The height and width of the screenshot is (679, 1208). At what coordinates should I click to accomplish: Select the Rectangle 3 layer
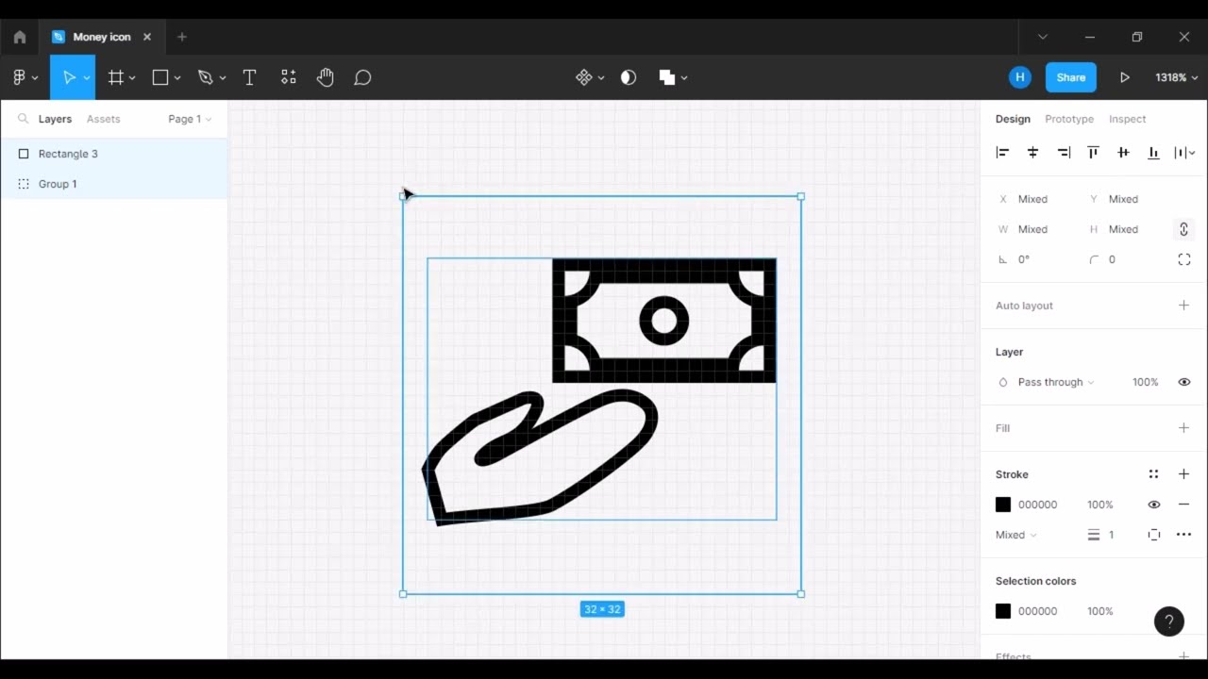click(x=113, y=154)
